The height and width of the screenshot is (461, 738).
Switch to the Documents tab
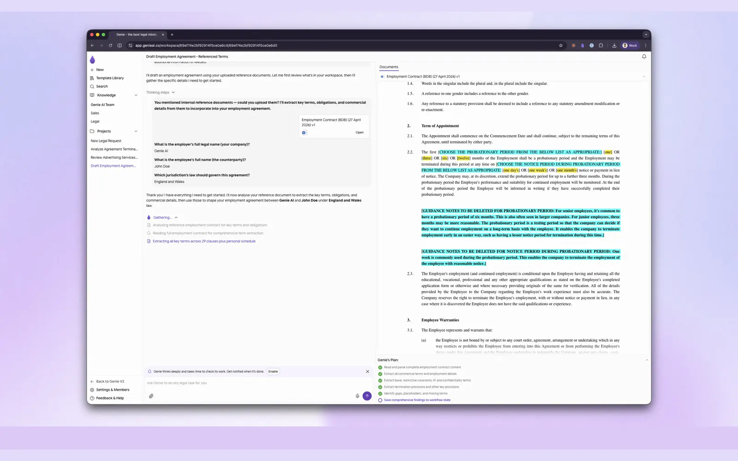pyautogui.click(x=388, y=67)
